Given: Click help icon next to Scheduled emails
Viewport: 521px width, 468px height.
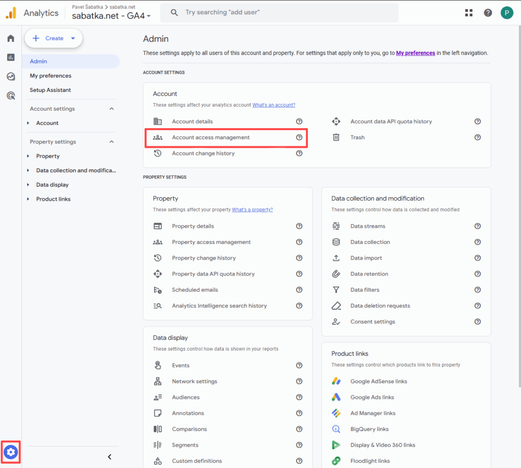Looking at the screenshot, I should coord(299,290).
